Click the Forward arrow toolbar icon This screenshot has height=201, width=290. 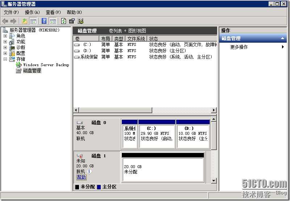click(x=13, y=21)
